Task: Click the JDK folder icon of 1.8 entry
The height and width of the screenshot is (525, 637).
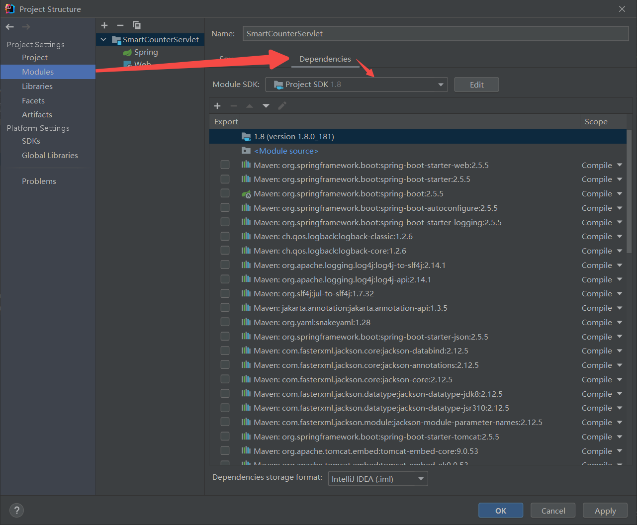Action: (246, 136)
